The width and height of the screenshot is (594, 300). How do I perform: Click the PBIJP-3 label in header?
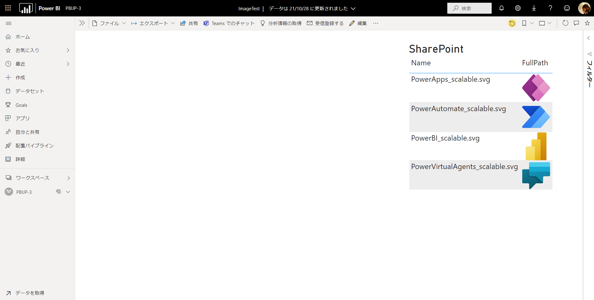pyautogui.click(x=73, y=8)
